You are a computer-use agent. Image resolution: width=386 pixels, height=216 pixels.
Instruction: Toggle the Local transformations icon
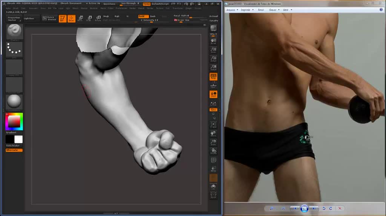click(x=213, y=94)
